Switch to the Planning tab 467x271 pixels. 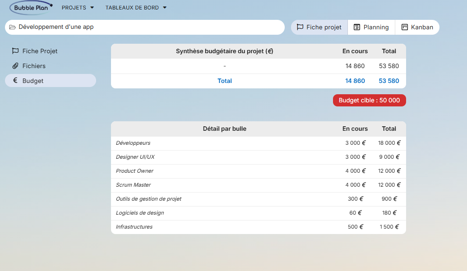371,28
